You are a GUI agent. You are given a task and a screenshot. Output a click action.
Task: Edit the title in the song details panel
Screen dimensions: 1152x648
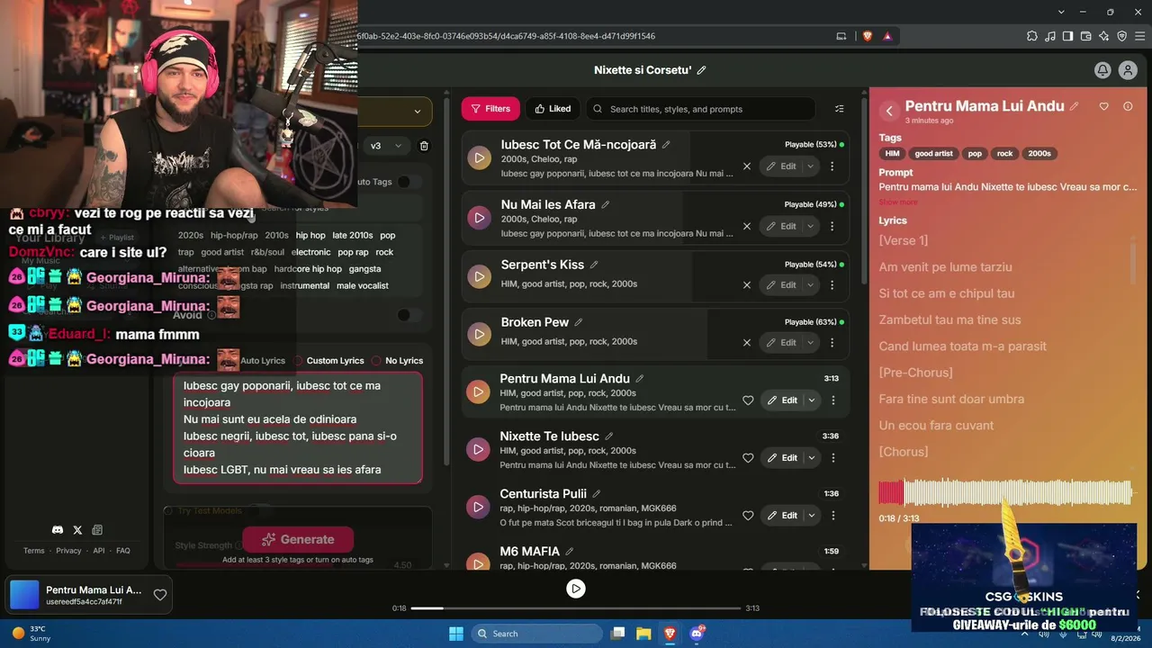[1074, 106]
